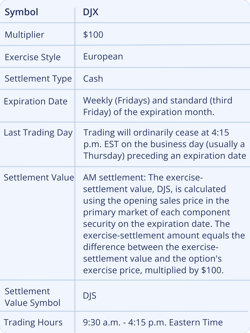Select the Trading Hours label
Image resolution: width=250 pixels, height=333 pixels.
coord(33,322)
